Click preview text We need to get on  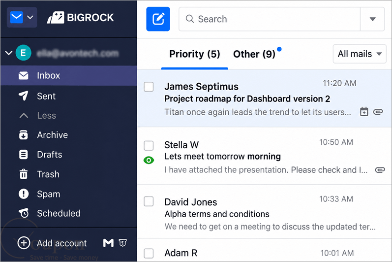click(x=270, y=227)
